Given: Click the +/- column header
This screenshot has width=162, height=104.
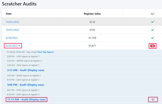Looking at the screenshot, I should point(152,14).
